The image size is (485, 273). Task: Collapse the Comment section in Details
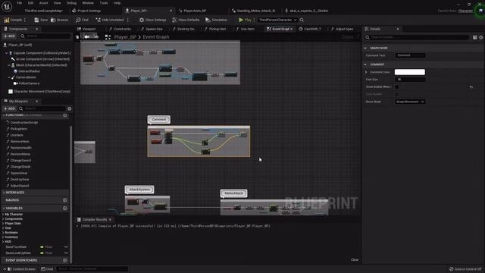(365, 64)
